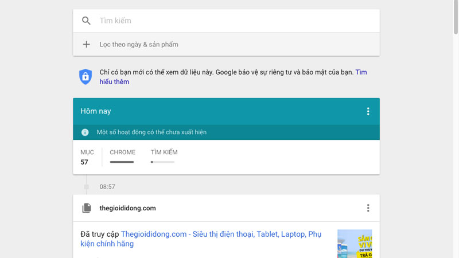Click the thegioididong page preview thumbnail

[x=355, y=244]
